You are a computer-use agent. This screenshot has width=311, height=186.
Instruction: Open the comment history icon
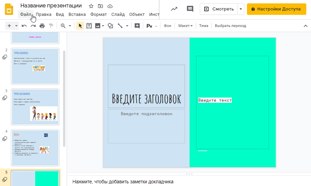(190, 9)
